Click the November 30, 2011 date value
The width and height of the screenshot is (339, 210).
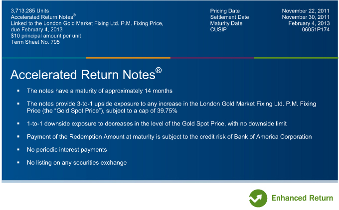[306, 17]
